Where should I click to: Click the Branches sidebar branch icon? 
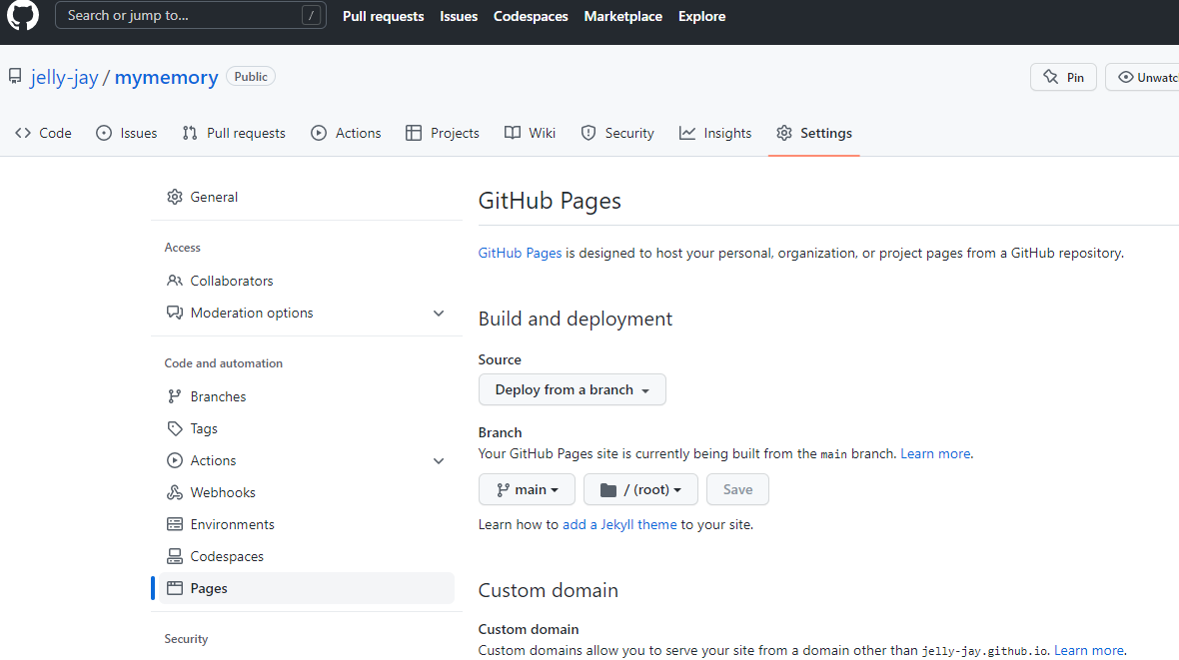pos(175,396)
